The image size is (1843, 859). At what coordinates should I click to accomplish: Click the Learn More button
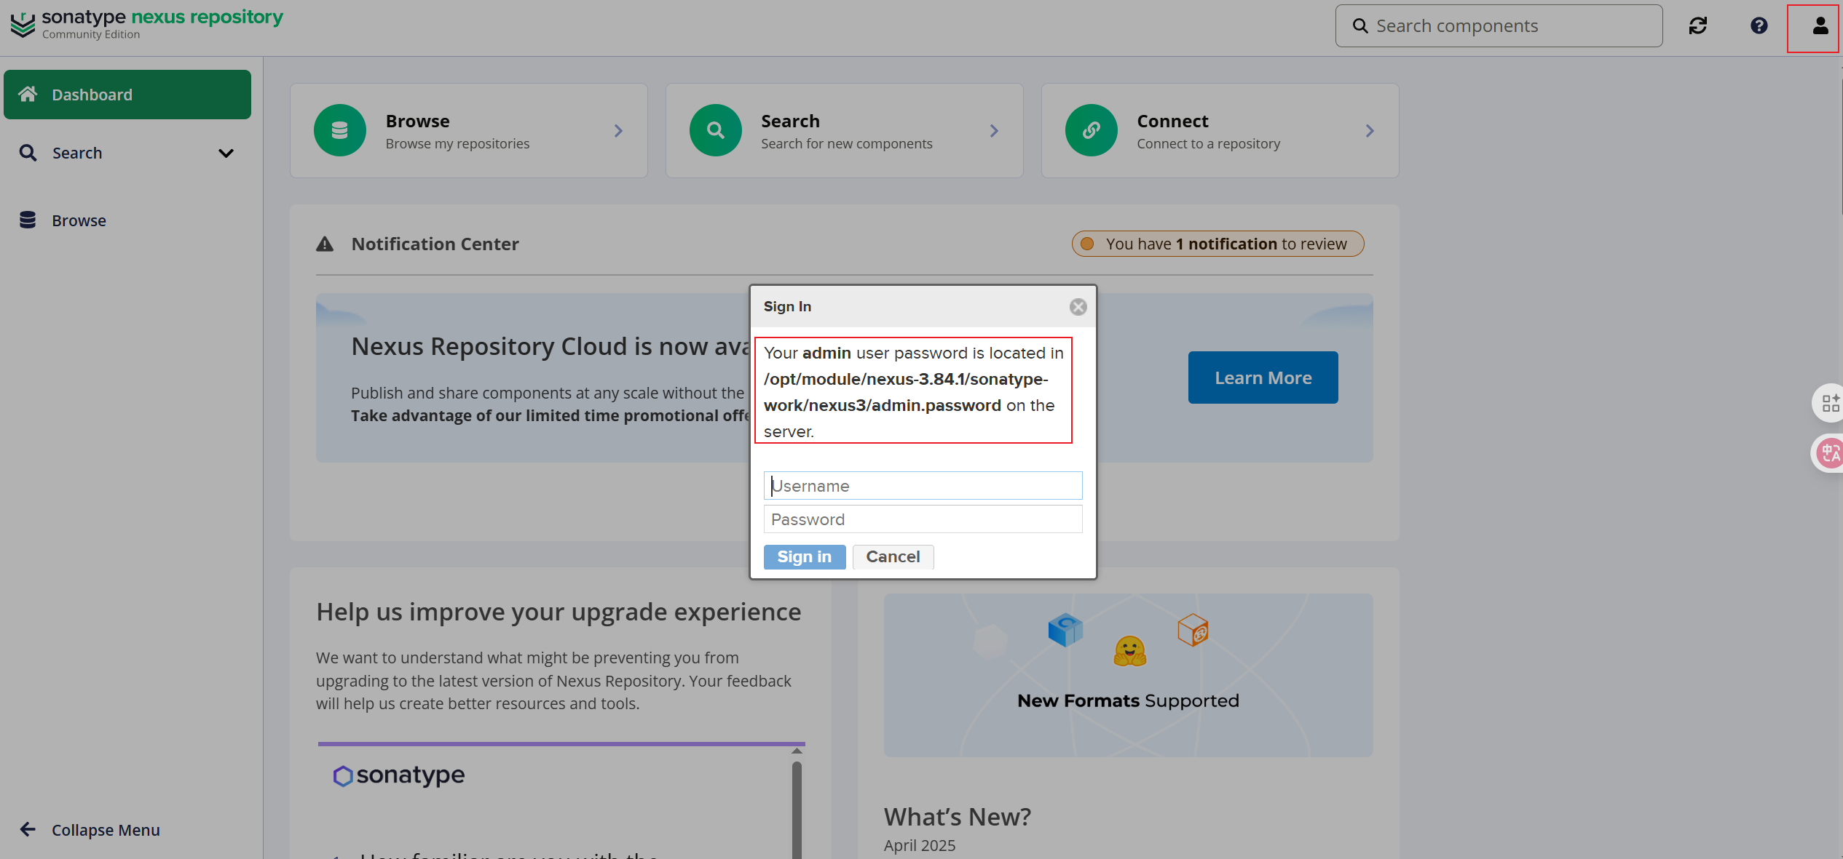pyautogui.click(x=1263, y=377)
